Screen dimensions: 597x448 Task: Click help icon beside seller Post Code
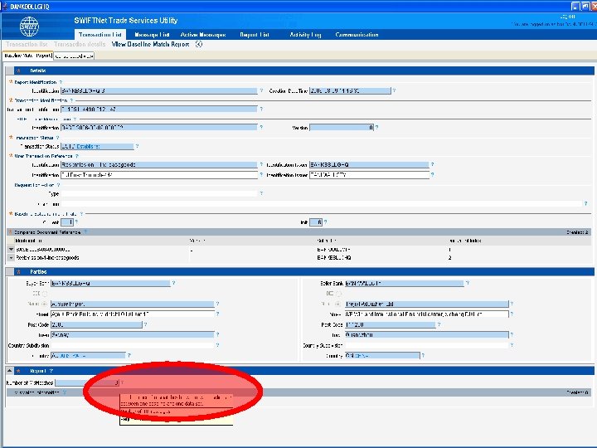point(439,324)
